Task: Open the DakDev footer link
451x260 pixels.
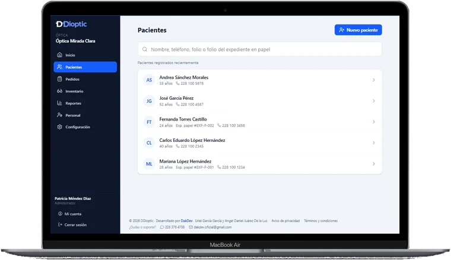Action: click(187, 221)
